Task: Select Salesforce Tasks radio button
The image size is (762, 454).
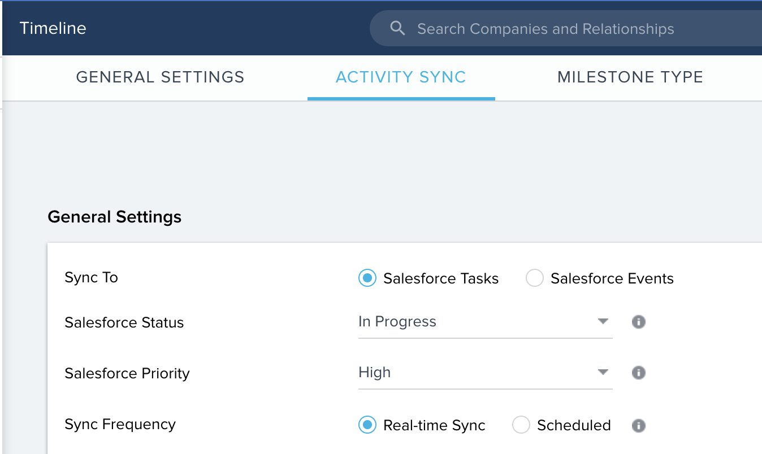Action: 367,278
